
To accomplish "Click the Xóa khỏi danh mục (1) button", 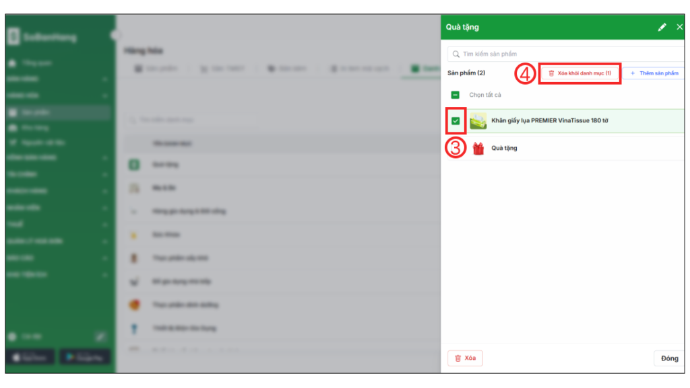I will point(579,73).
